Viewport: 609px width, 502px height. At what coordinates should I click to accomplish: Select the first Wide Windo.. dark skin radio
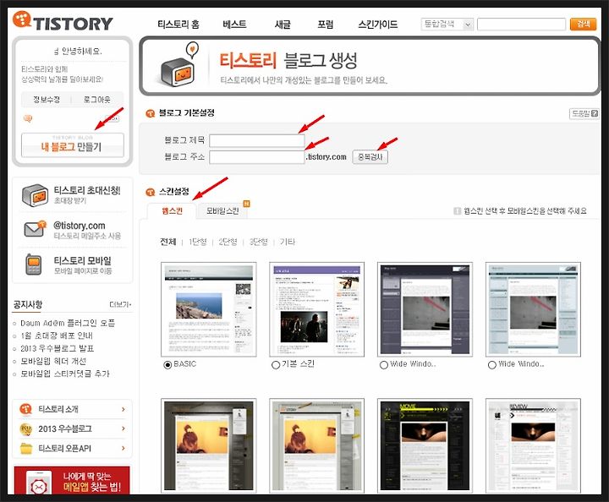384,364
